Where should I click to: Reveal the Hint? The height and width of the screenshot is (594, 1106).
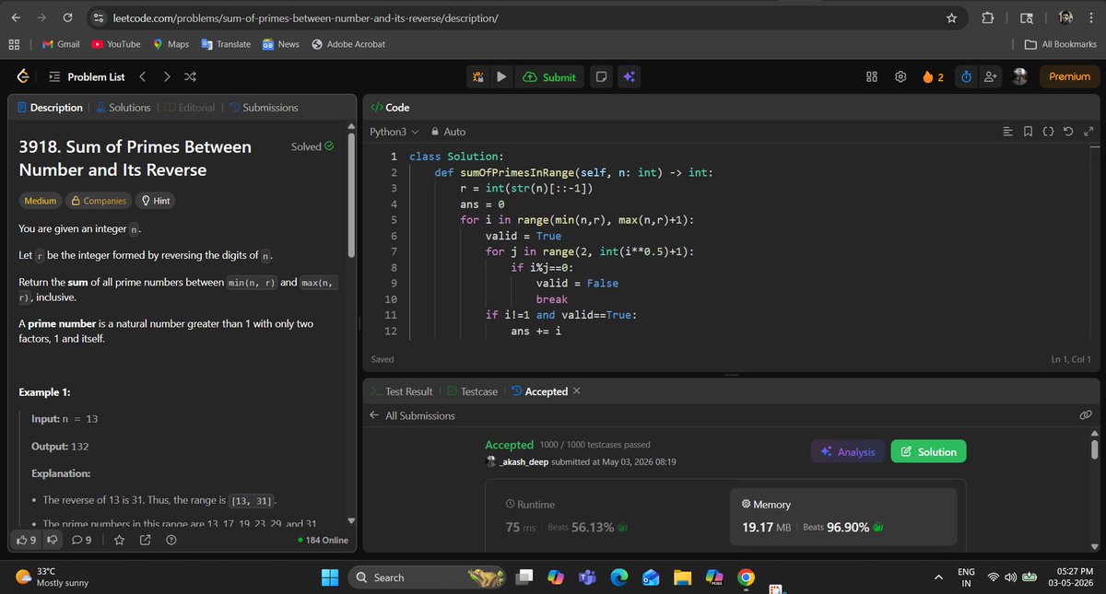(156, 201)
